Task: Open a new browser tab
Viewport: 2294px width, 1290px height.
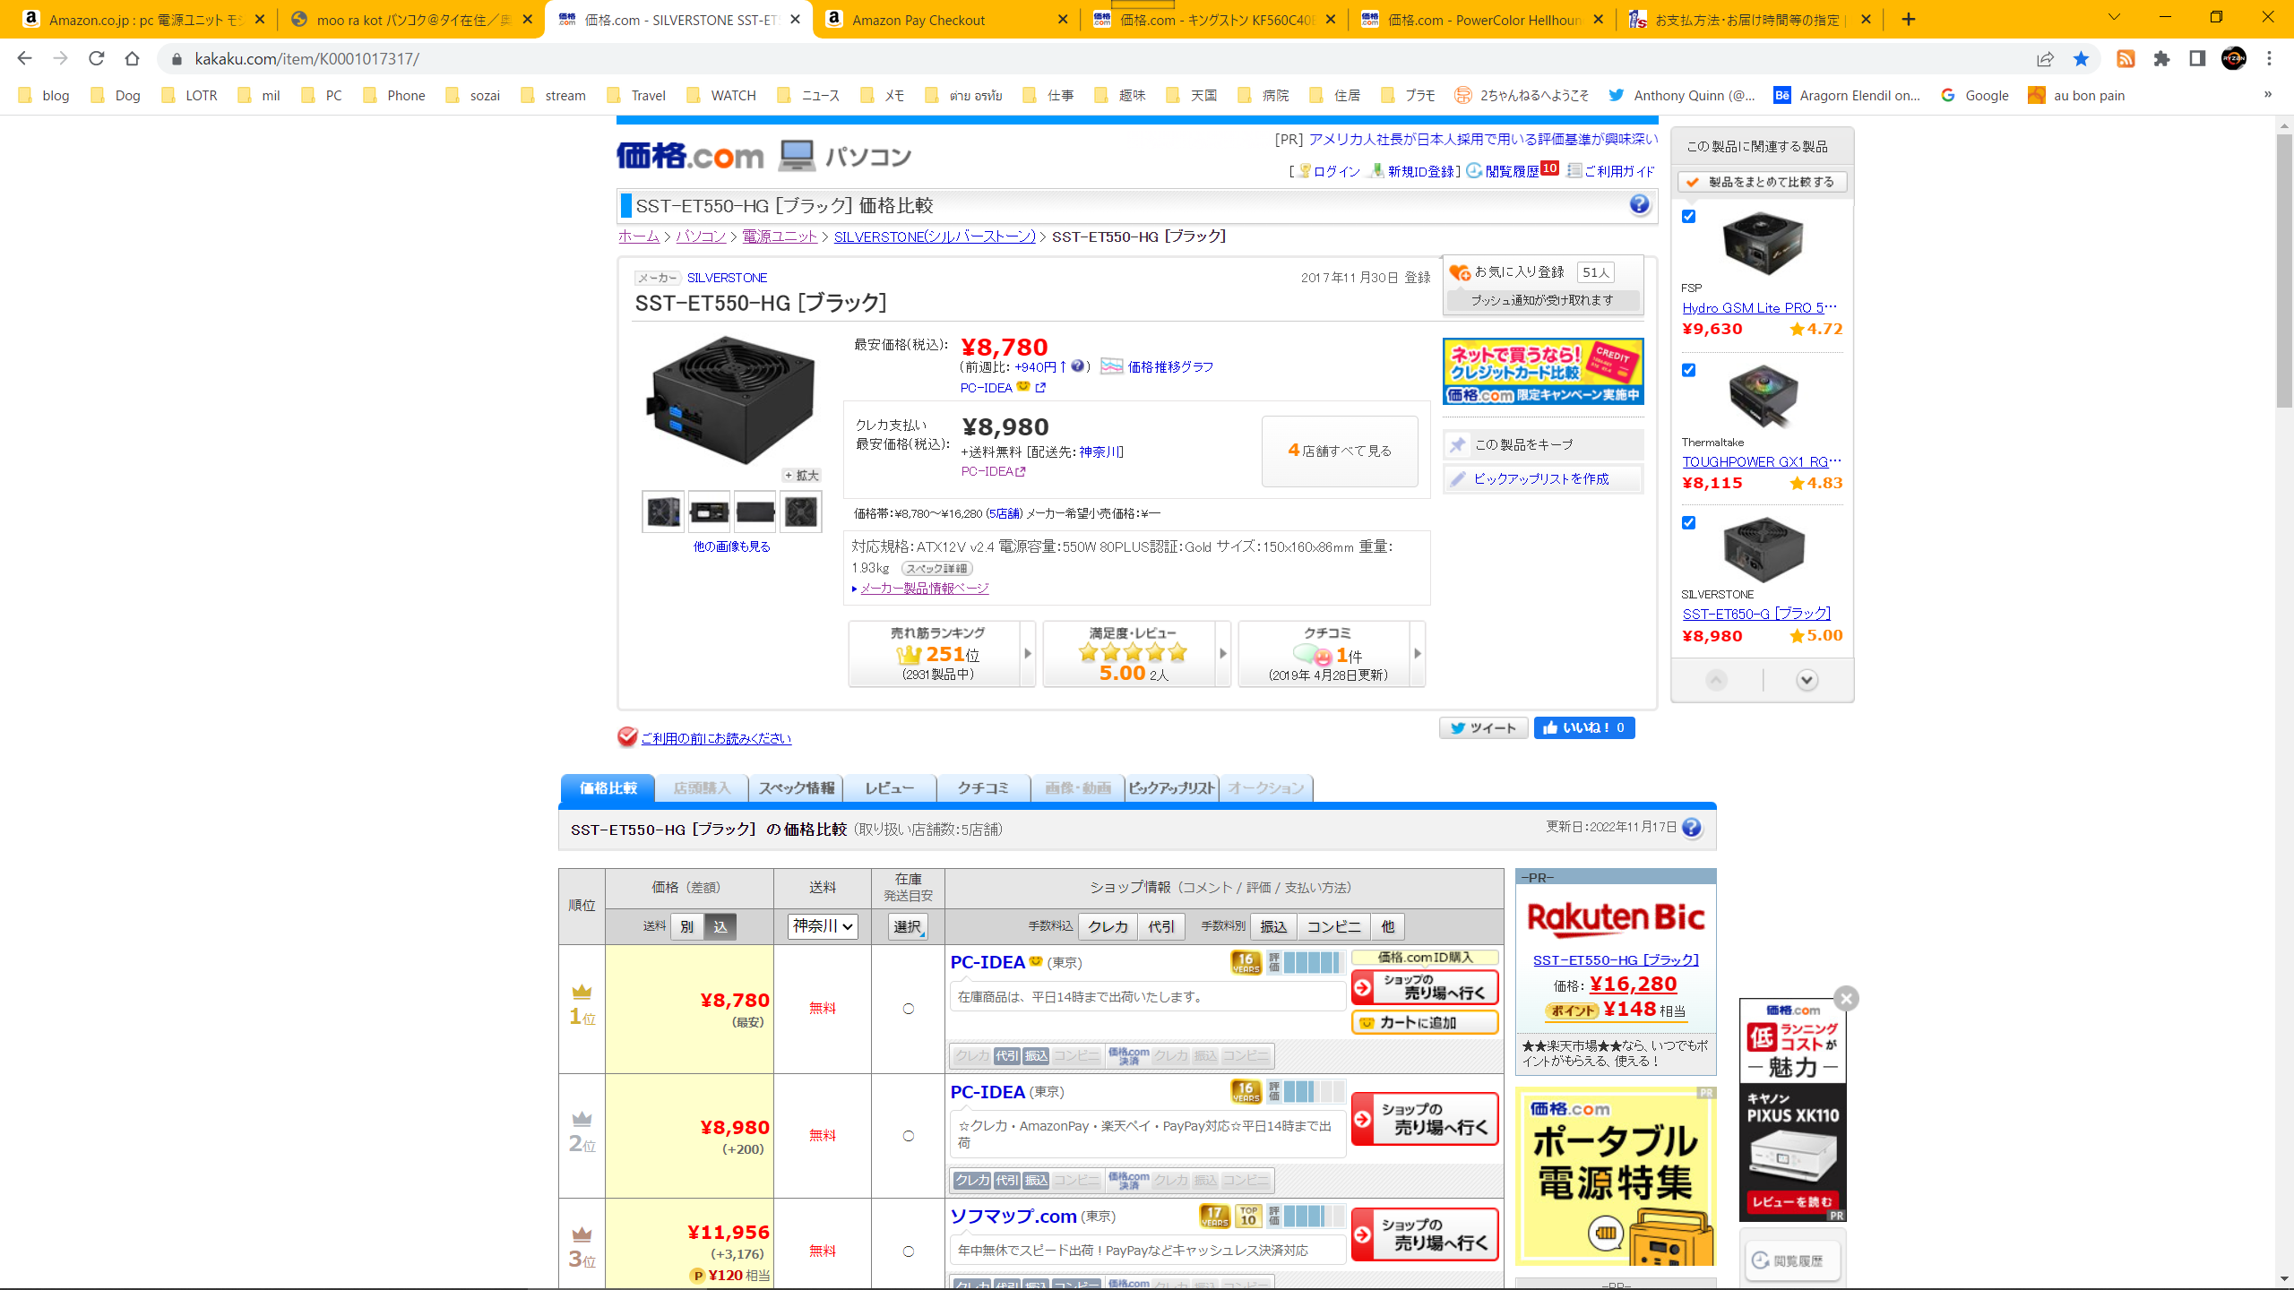Action: [1909, 19]
